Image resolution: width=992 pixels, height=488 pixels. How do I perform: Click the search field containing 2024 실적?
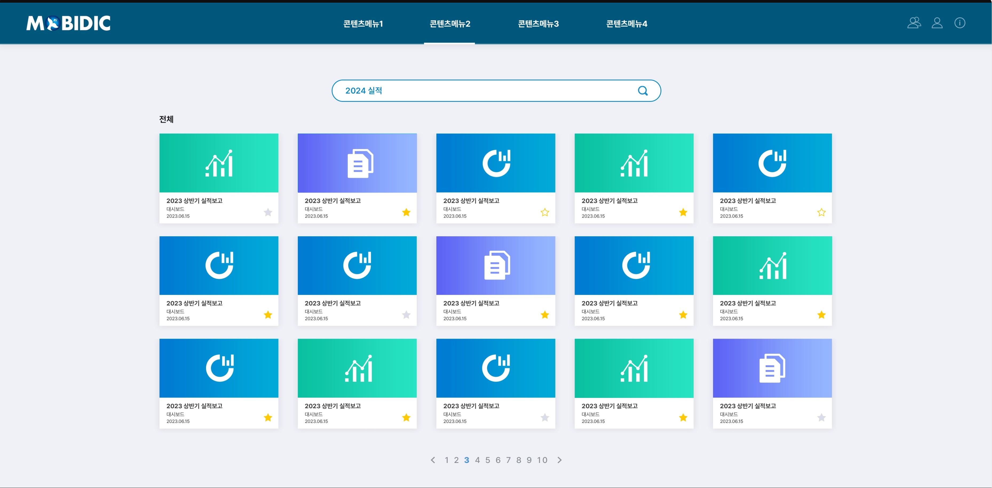481,91
